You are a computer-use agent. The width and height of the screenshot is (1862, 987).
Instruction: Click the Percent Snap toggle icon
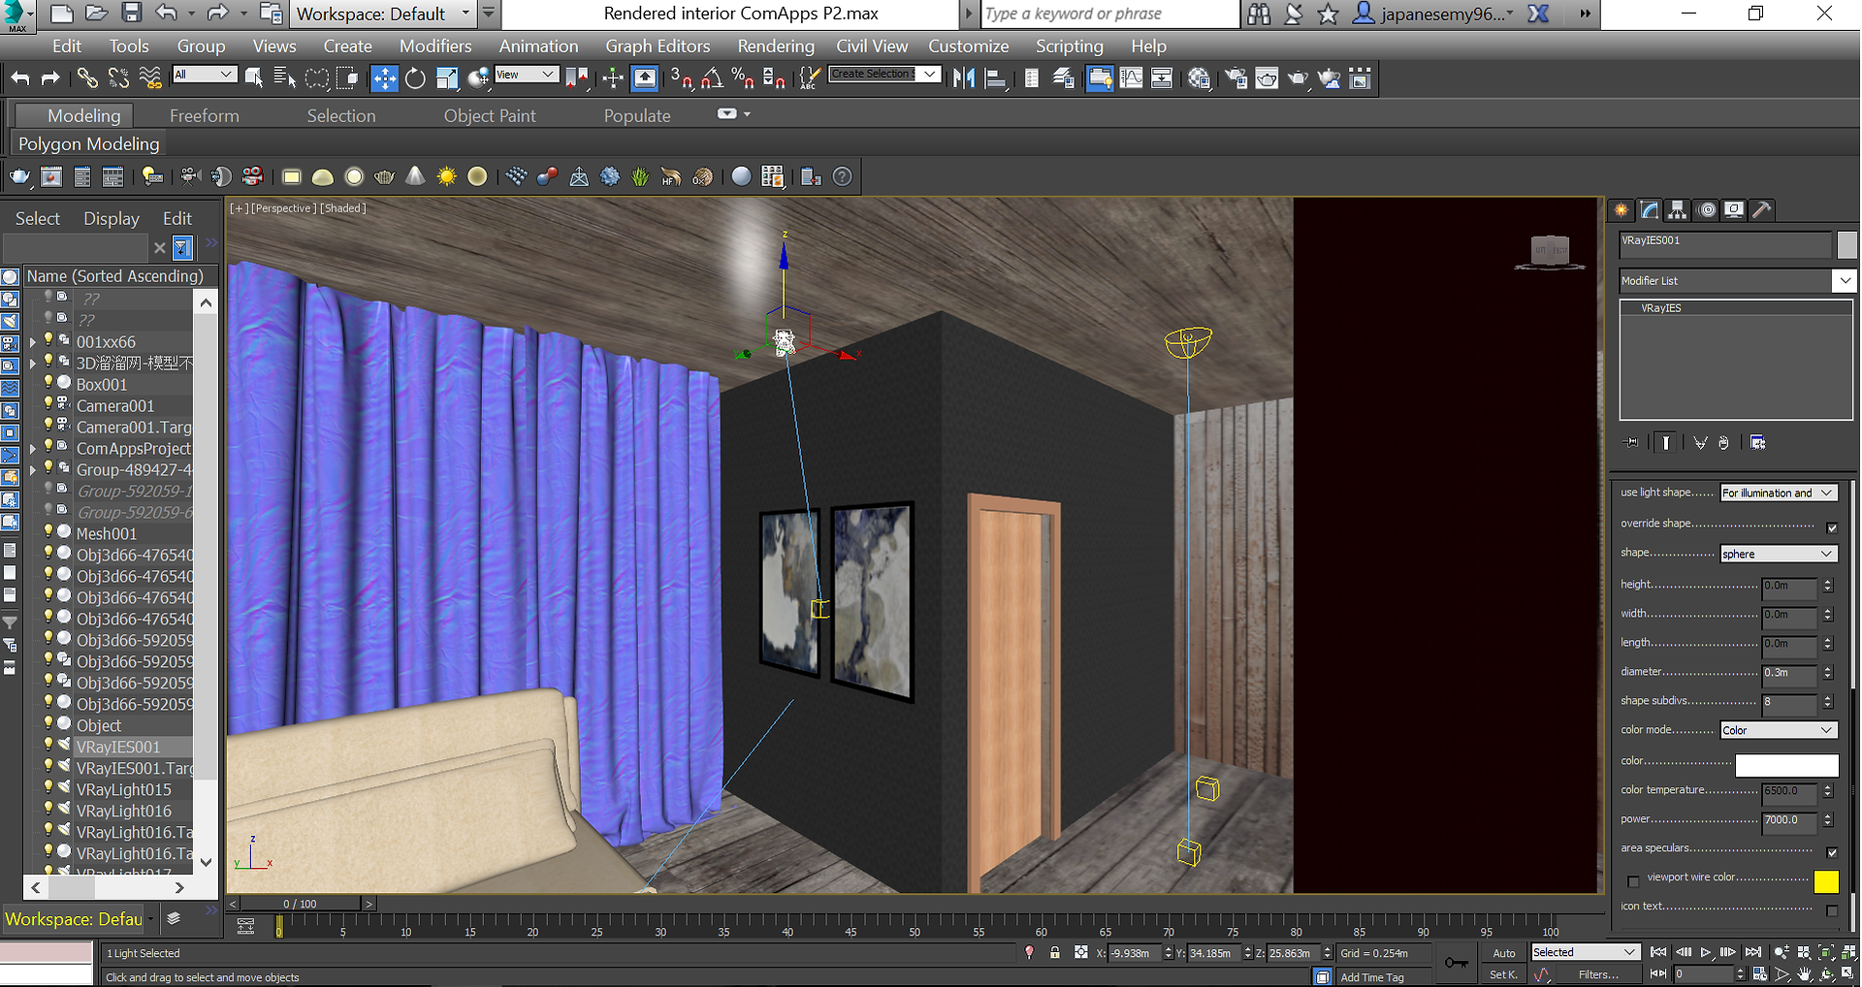pyautogui.click(x=743, y=79)
